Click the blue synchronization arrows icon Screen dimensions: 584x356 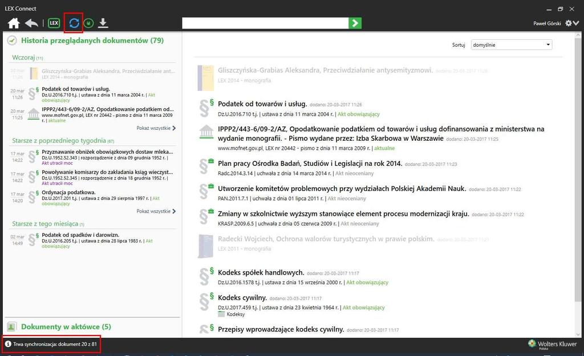point(74,23)
